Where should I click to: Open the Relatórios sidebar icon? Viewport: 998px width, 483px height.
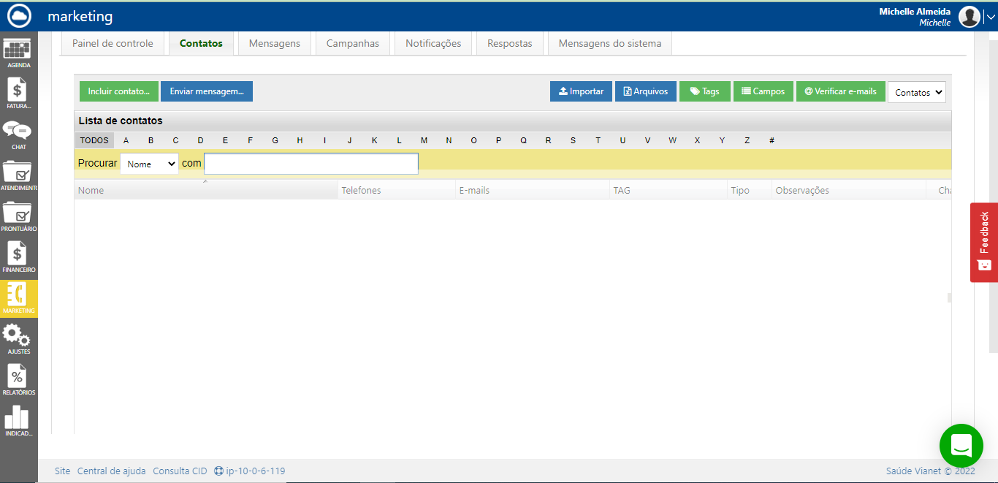18,380
